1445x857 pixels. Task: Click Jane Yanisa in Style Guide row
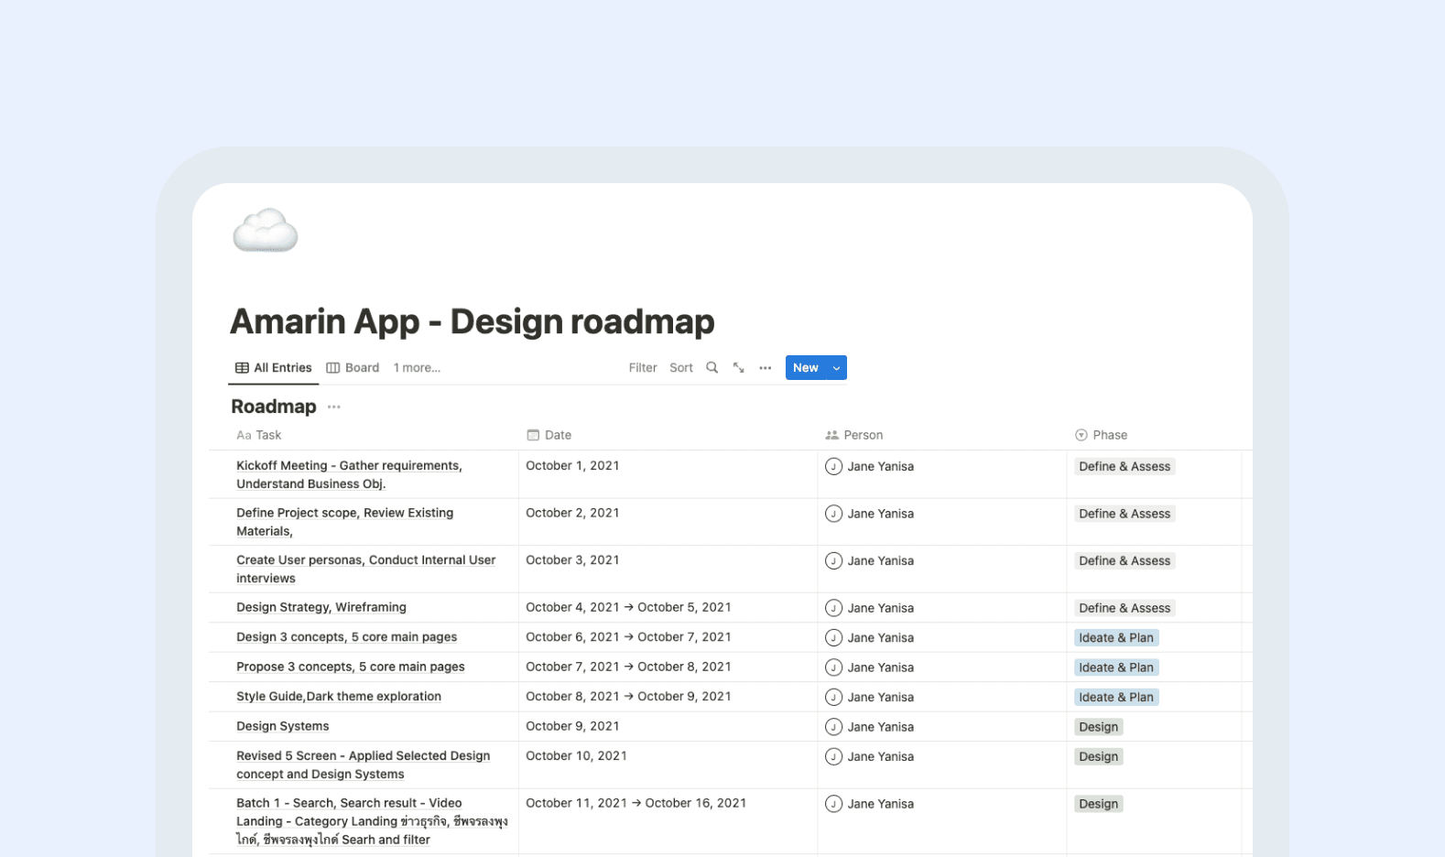(x=870, y=697)
